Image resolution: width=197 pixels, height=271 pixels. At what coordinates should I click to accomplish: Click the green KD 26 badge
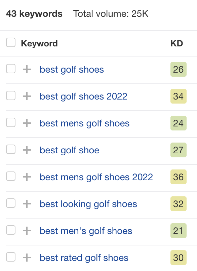(178, 69)
